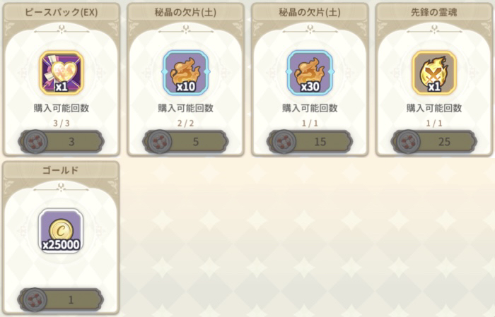
Task: Buy 先鋒の霊魂 for 25 tokens
Action: point(434,141)
